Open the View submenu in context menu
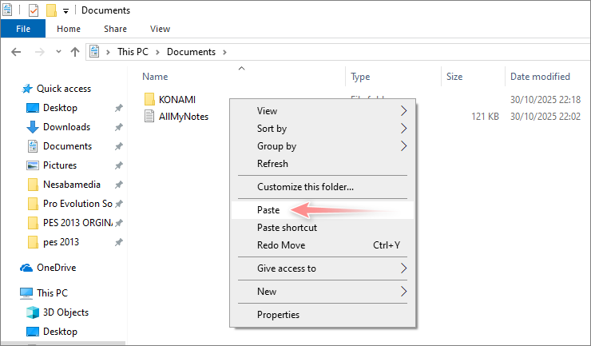Screen dimensions: 591x346 (323, 111)
